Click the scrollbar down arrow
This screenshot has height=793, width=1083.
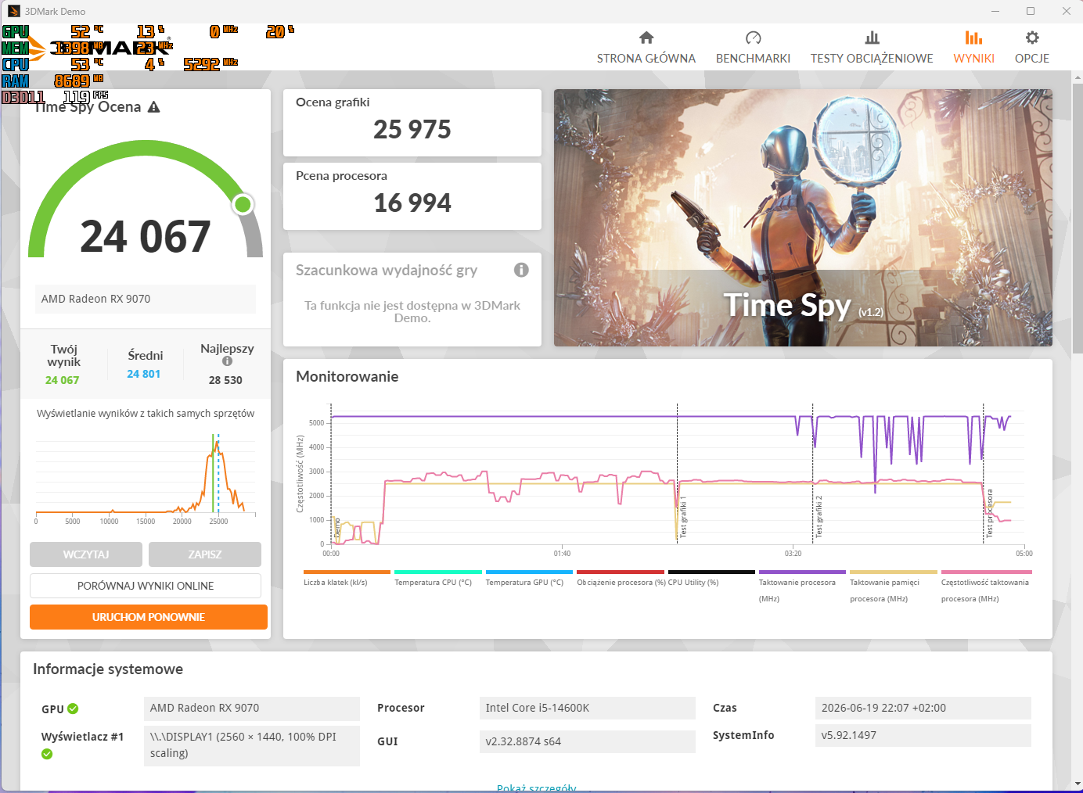(1077, 783)
